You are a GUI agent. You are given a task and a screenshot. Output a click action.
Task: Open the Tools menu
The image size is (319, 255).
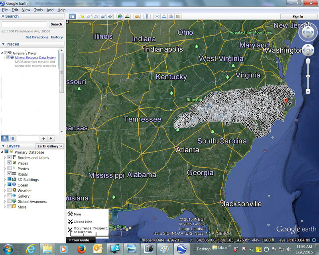tap(38, 10)
